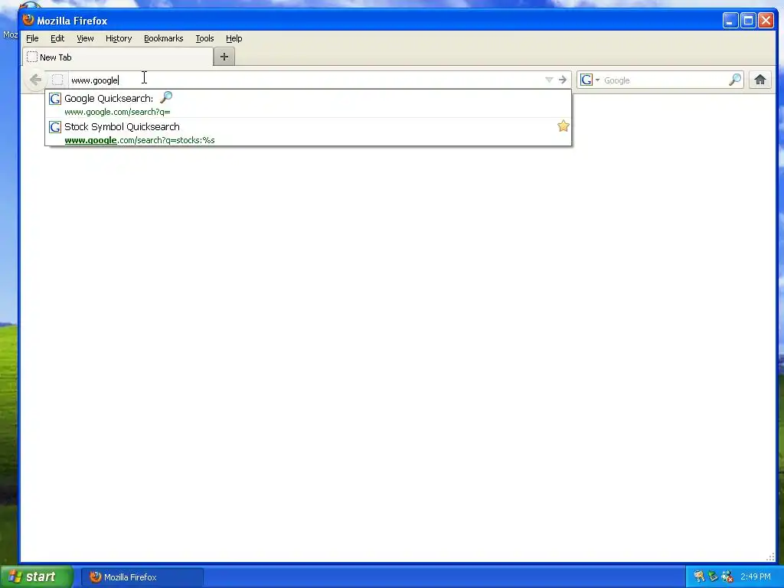Click the Go arrow in address bar

coord(563,80)
